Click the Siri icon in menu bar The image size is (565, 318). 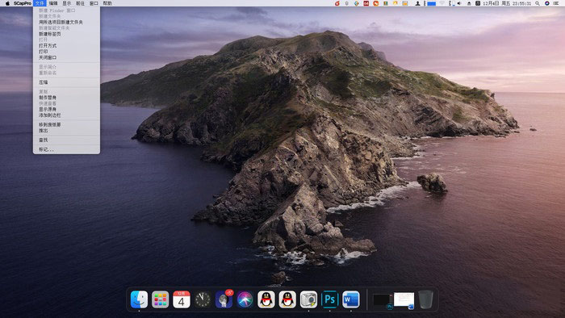click(547, 3)
